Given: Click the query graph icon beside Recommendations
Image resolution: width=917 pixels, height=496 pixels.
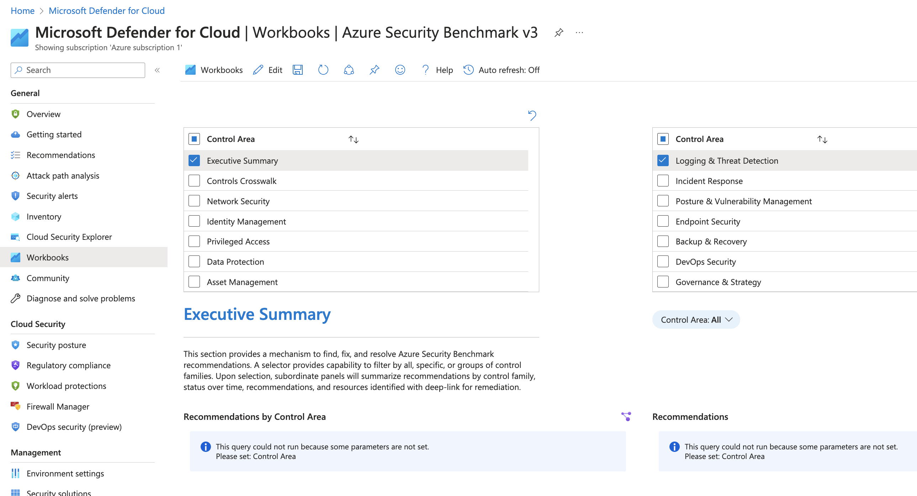Looking at the screenshot, I should (626, 416).
